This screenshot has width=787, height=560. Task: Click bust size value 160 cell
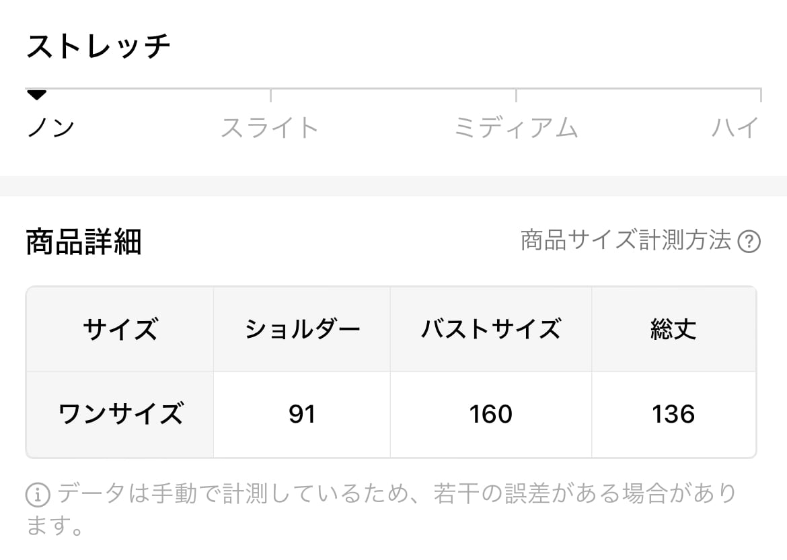491,415
